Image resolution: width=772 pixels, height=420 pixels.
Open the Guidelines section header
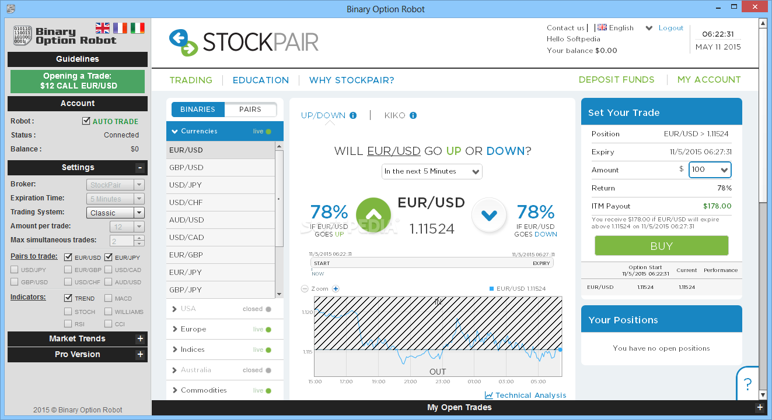tap(78, 59)
